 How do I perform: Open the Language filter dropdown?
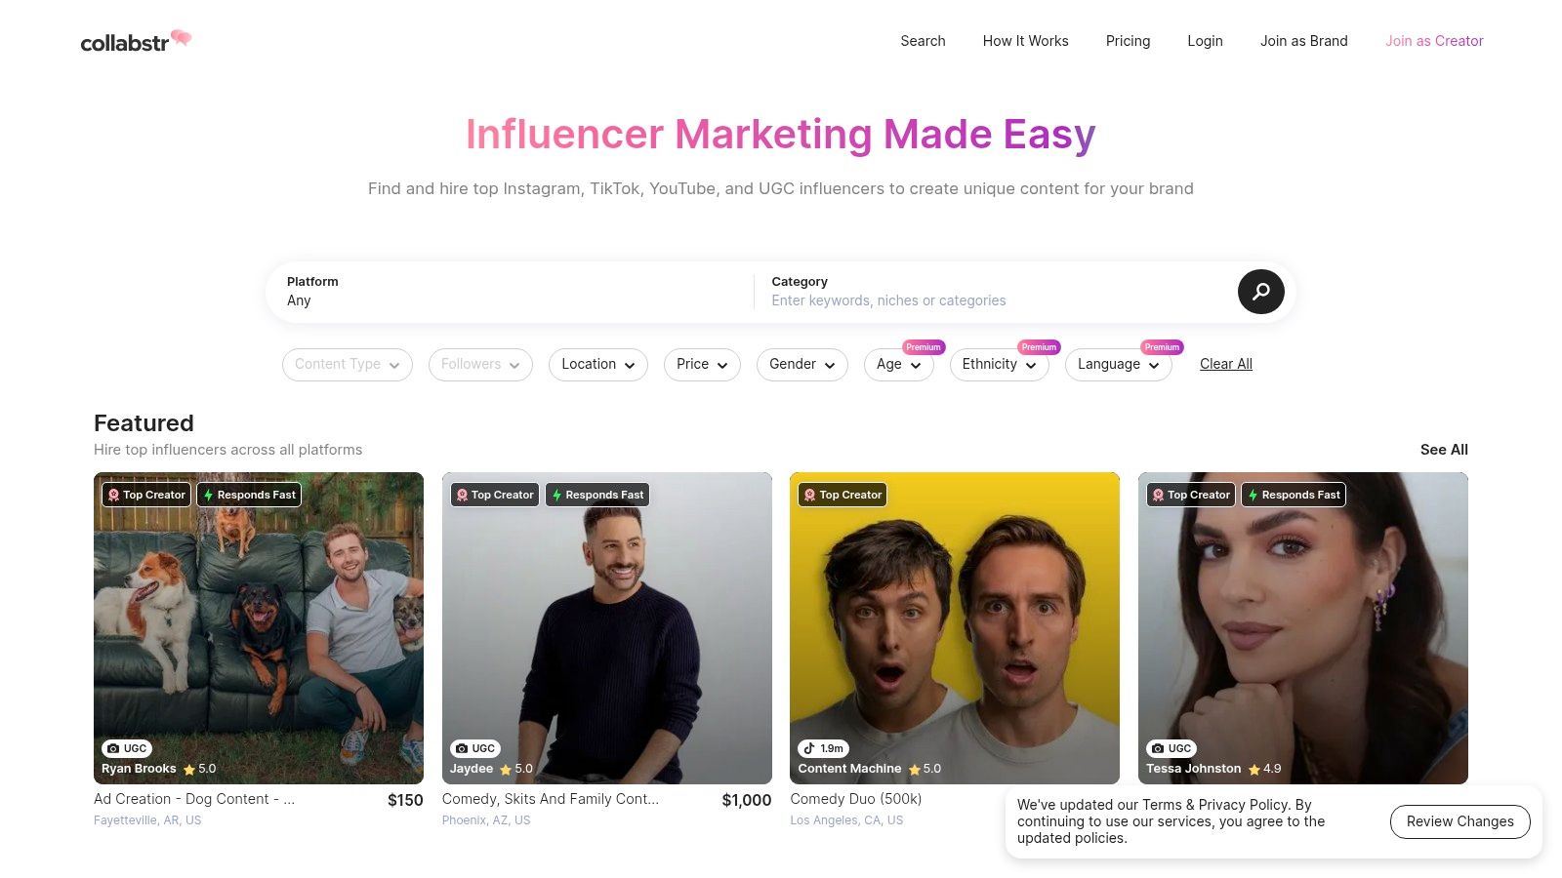pyautogui.click(x=1118, y=364)
